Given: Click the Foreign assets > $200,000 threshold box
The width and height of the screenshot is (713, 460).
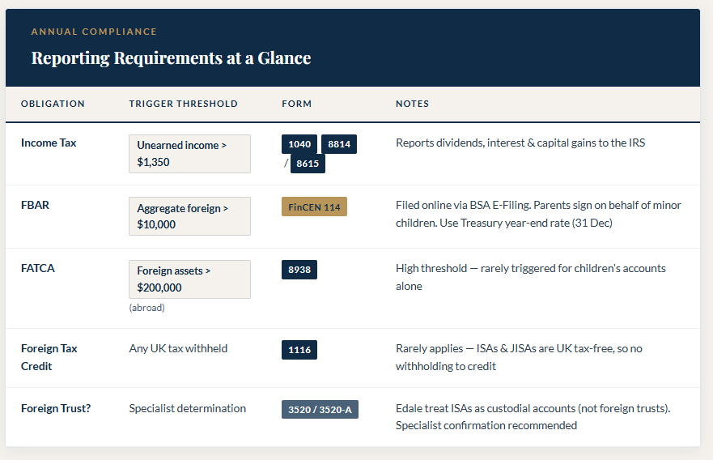Looking at the screenshot, I should [189, 279].
